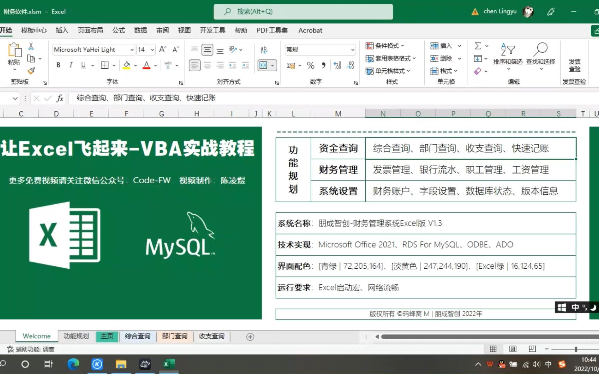
Task: Toggle align text left
Action: (195, 65)
